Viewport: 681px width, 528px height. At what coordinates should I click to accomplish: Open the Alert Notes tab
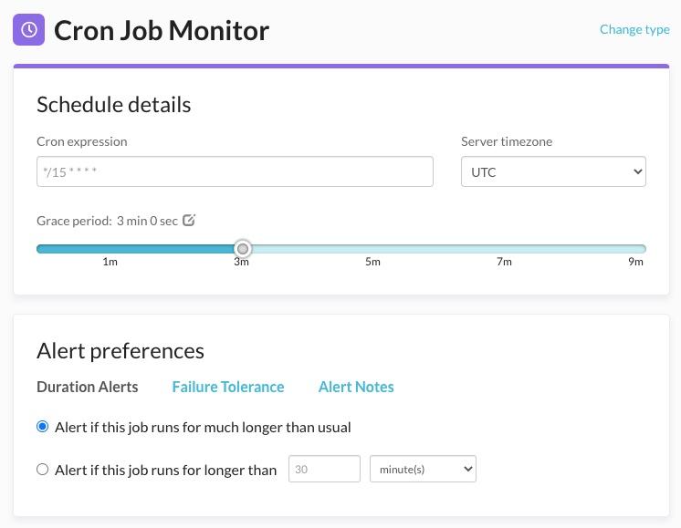[x=356, y=387]
